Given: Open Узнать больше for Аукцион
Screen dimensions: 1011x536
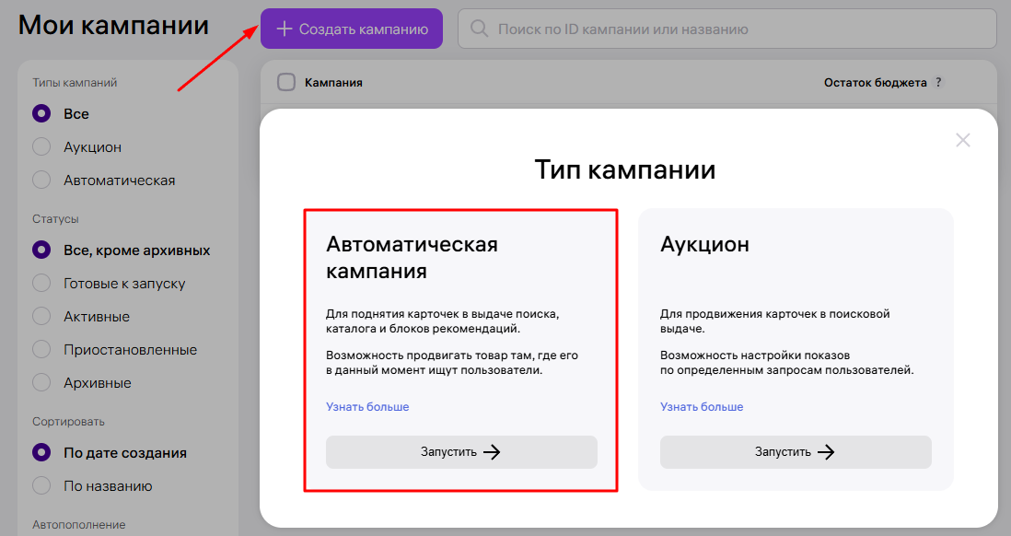Looking at the screenshot, I should coord(702,407).
